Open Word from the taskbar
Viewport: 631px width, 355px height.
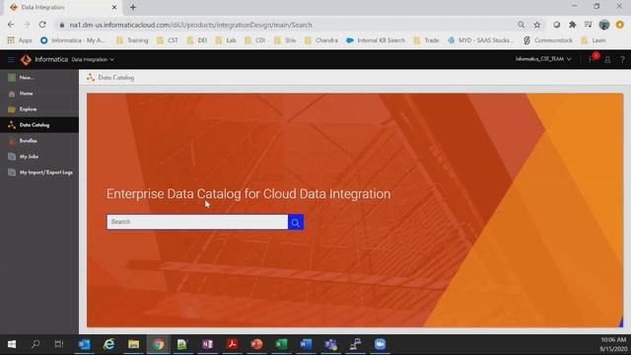306,344
